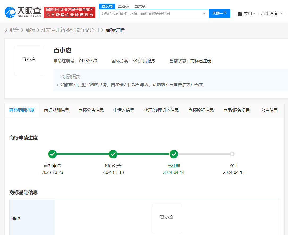288x235 pixels.
Task: Click the 初审公告 green checkmark step
Action: coord(113,154)
